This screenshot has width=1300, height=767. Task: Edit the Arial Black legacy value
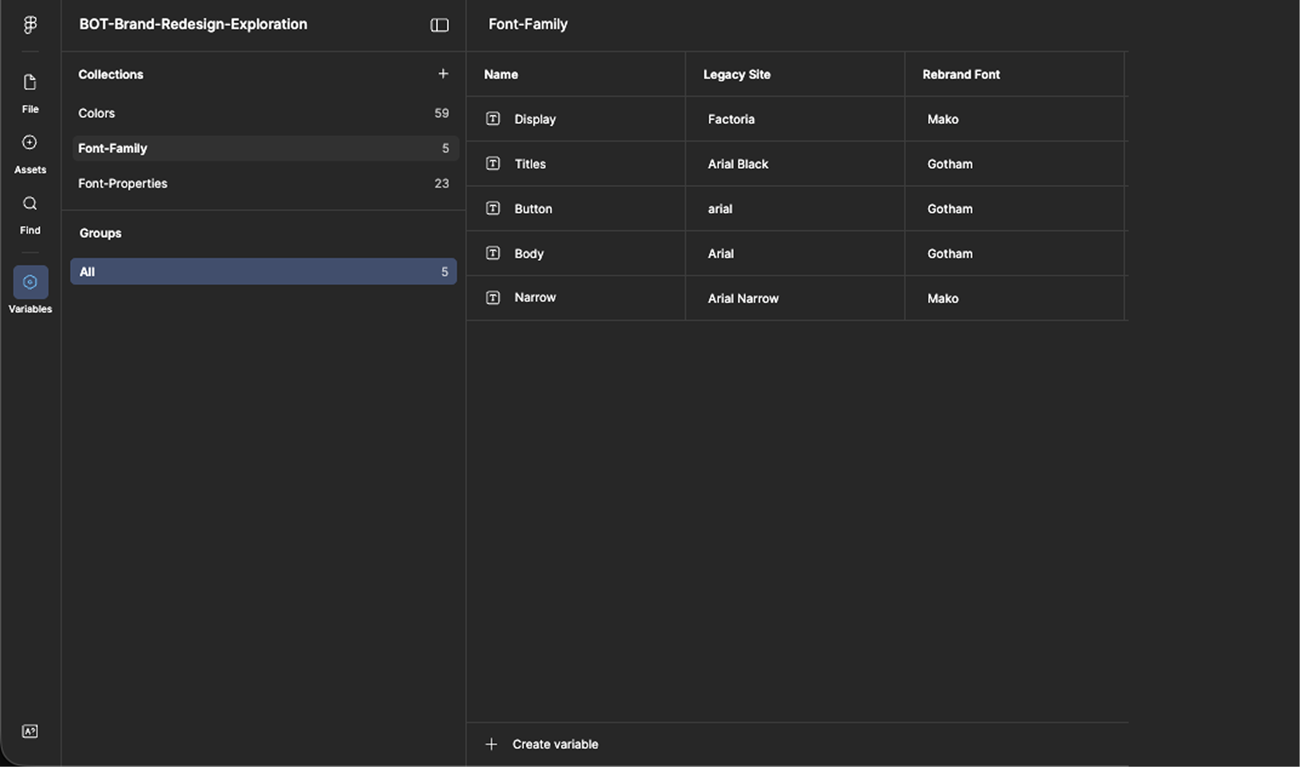[737, 164]
